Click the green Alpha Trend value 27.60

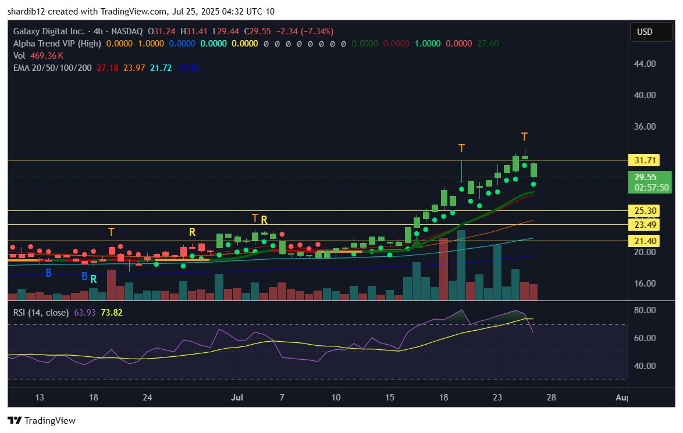(x=488, y=44)
